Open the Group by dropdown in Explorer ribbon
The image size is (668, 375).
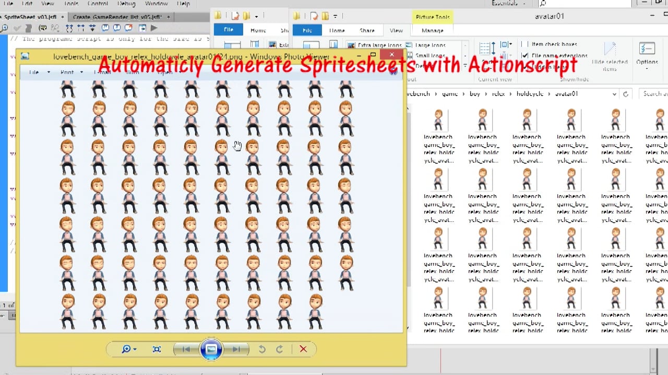pos(506,45)
